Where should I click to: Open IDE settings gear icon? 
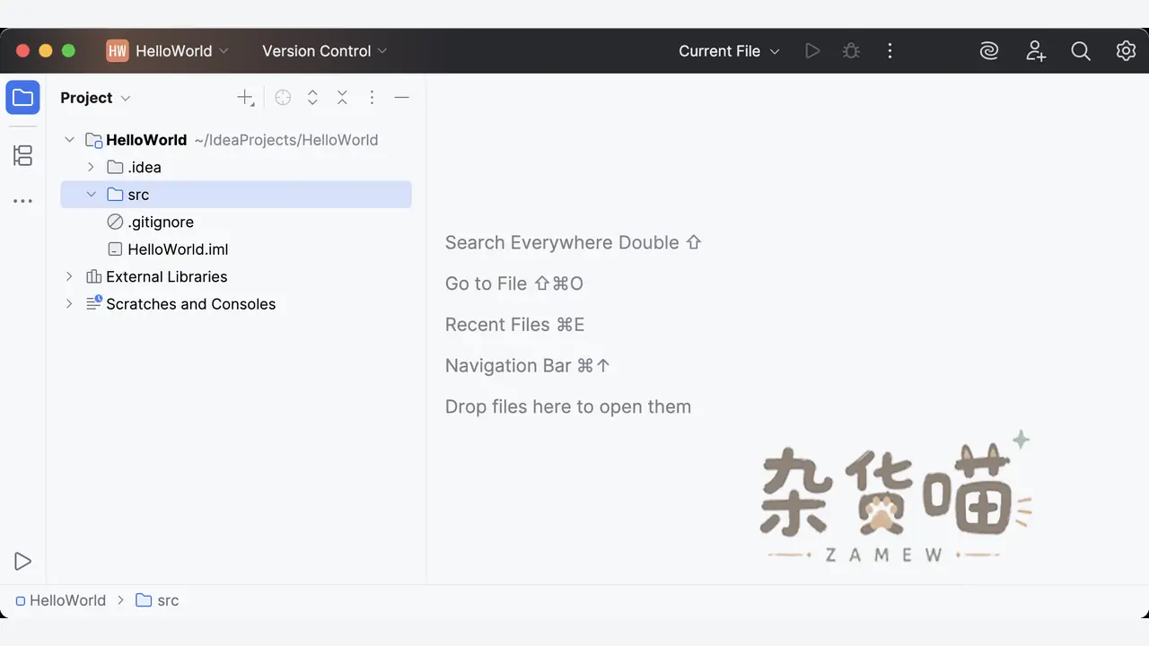1126,51
